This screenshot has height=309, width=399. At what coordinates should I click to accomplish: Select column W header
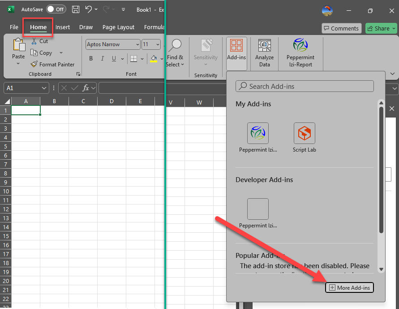[x=199, y=102]
